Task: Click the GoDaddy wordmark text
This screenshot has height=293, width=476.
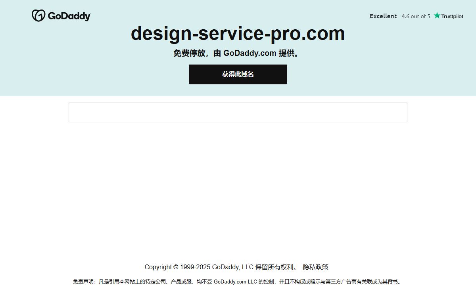Action: [69, 16]
